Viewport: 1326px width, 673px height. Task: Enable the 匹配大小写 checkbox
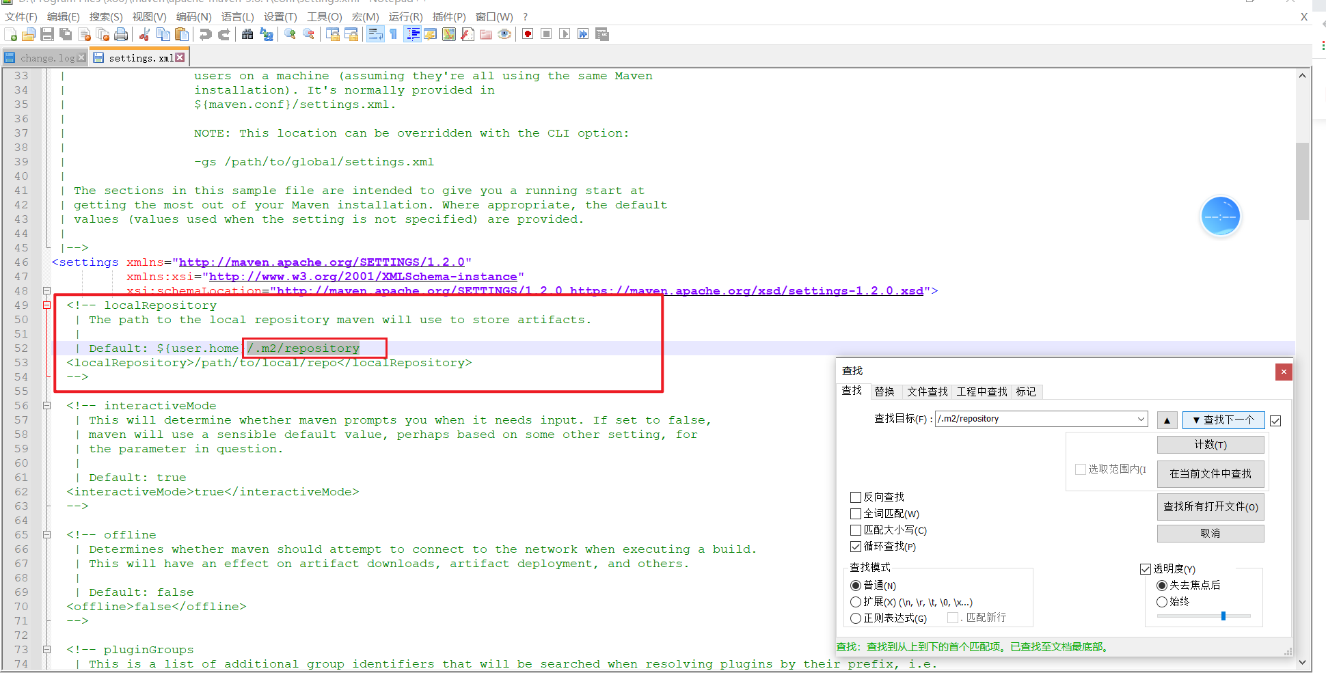coord(856,530)
